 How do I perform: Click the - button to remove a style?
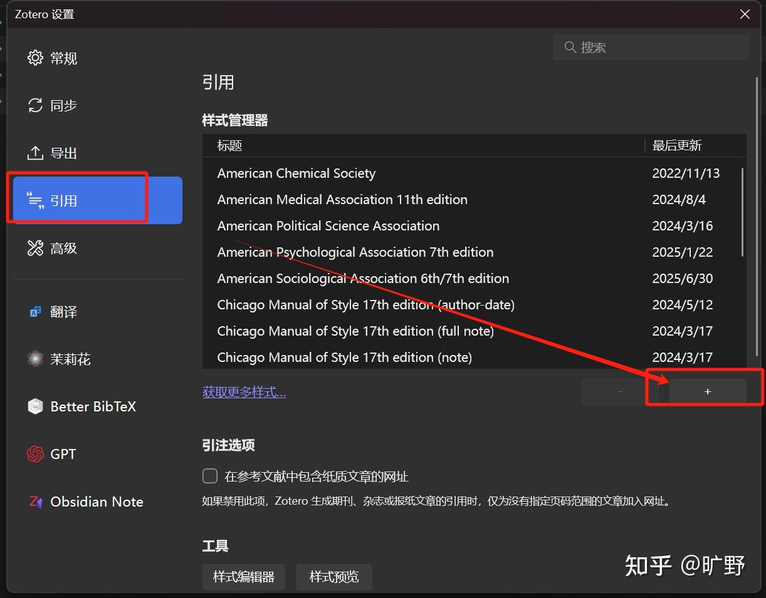click(x=619, y=391)
